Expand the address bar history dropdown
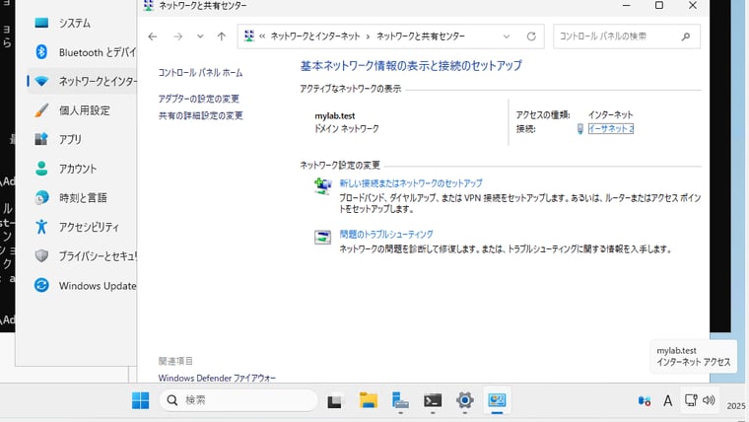Image resolution: width=749 pixels, height=422 pixels. [x=507, y=36]
